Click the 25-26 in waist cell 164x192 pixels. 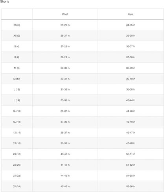point(65,25)
